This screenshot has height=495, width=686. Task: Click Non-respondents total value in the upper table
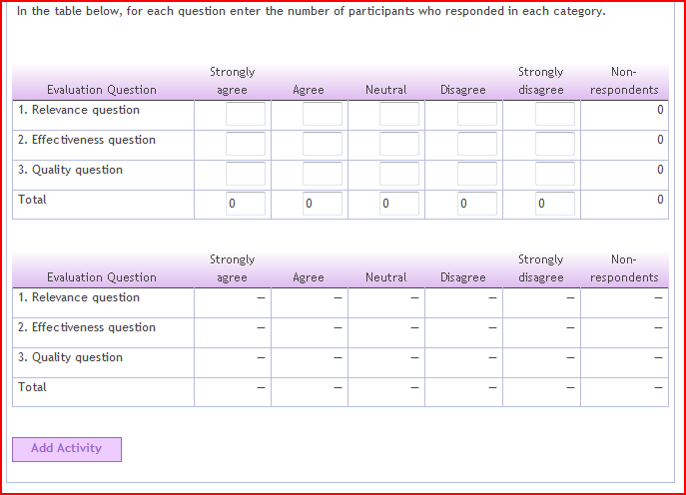(x=660, y=200)
